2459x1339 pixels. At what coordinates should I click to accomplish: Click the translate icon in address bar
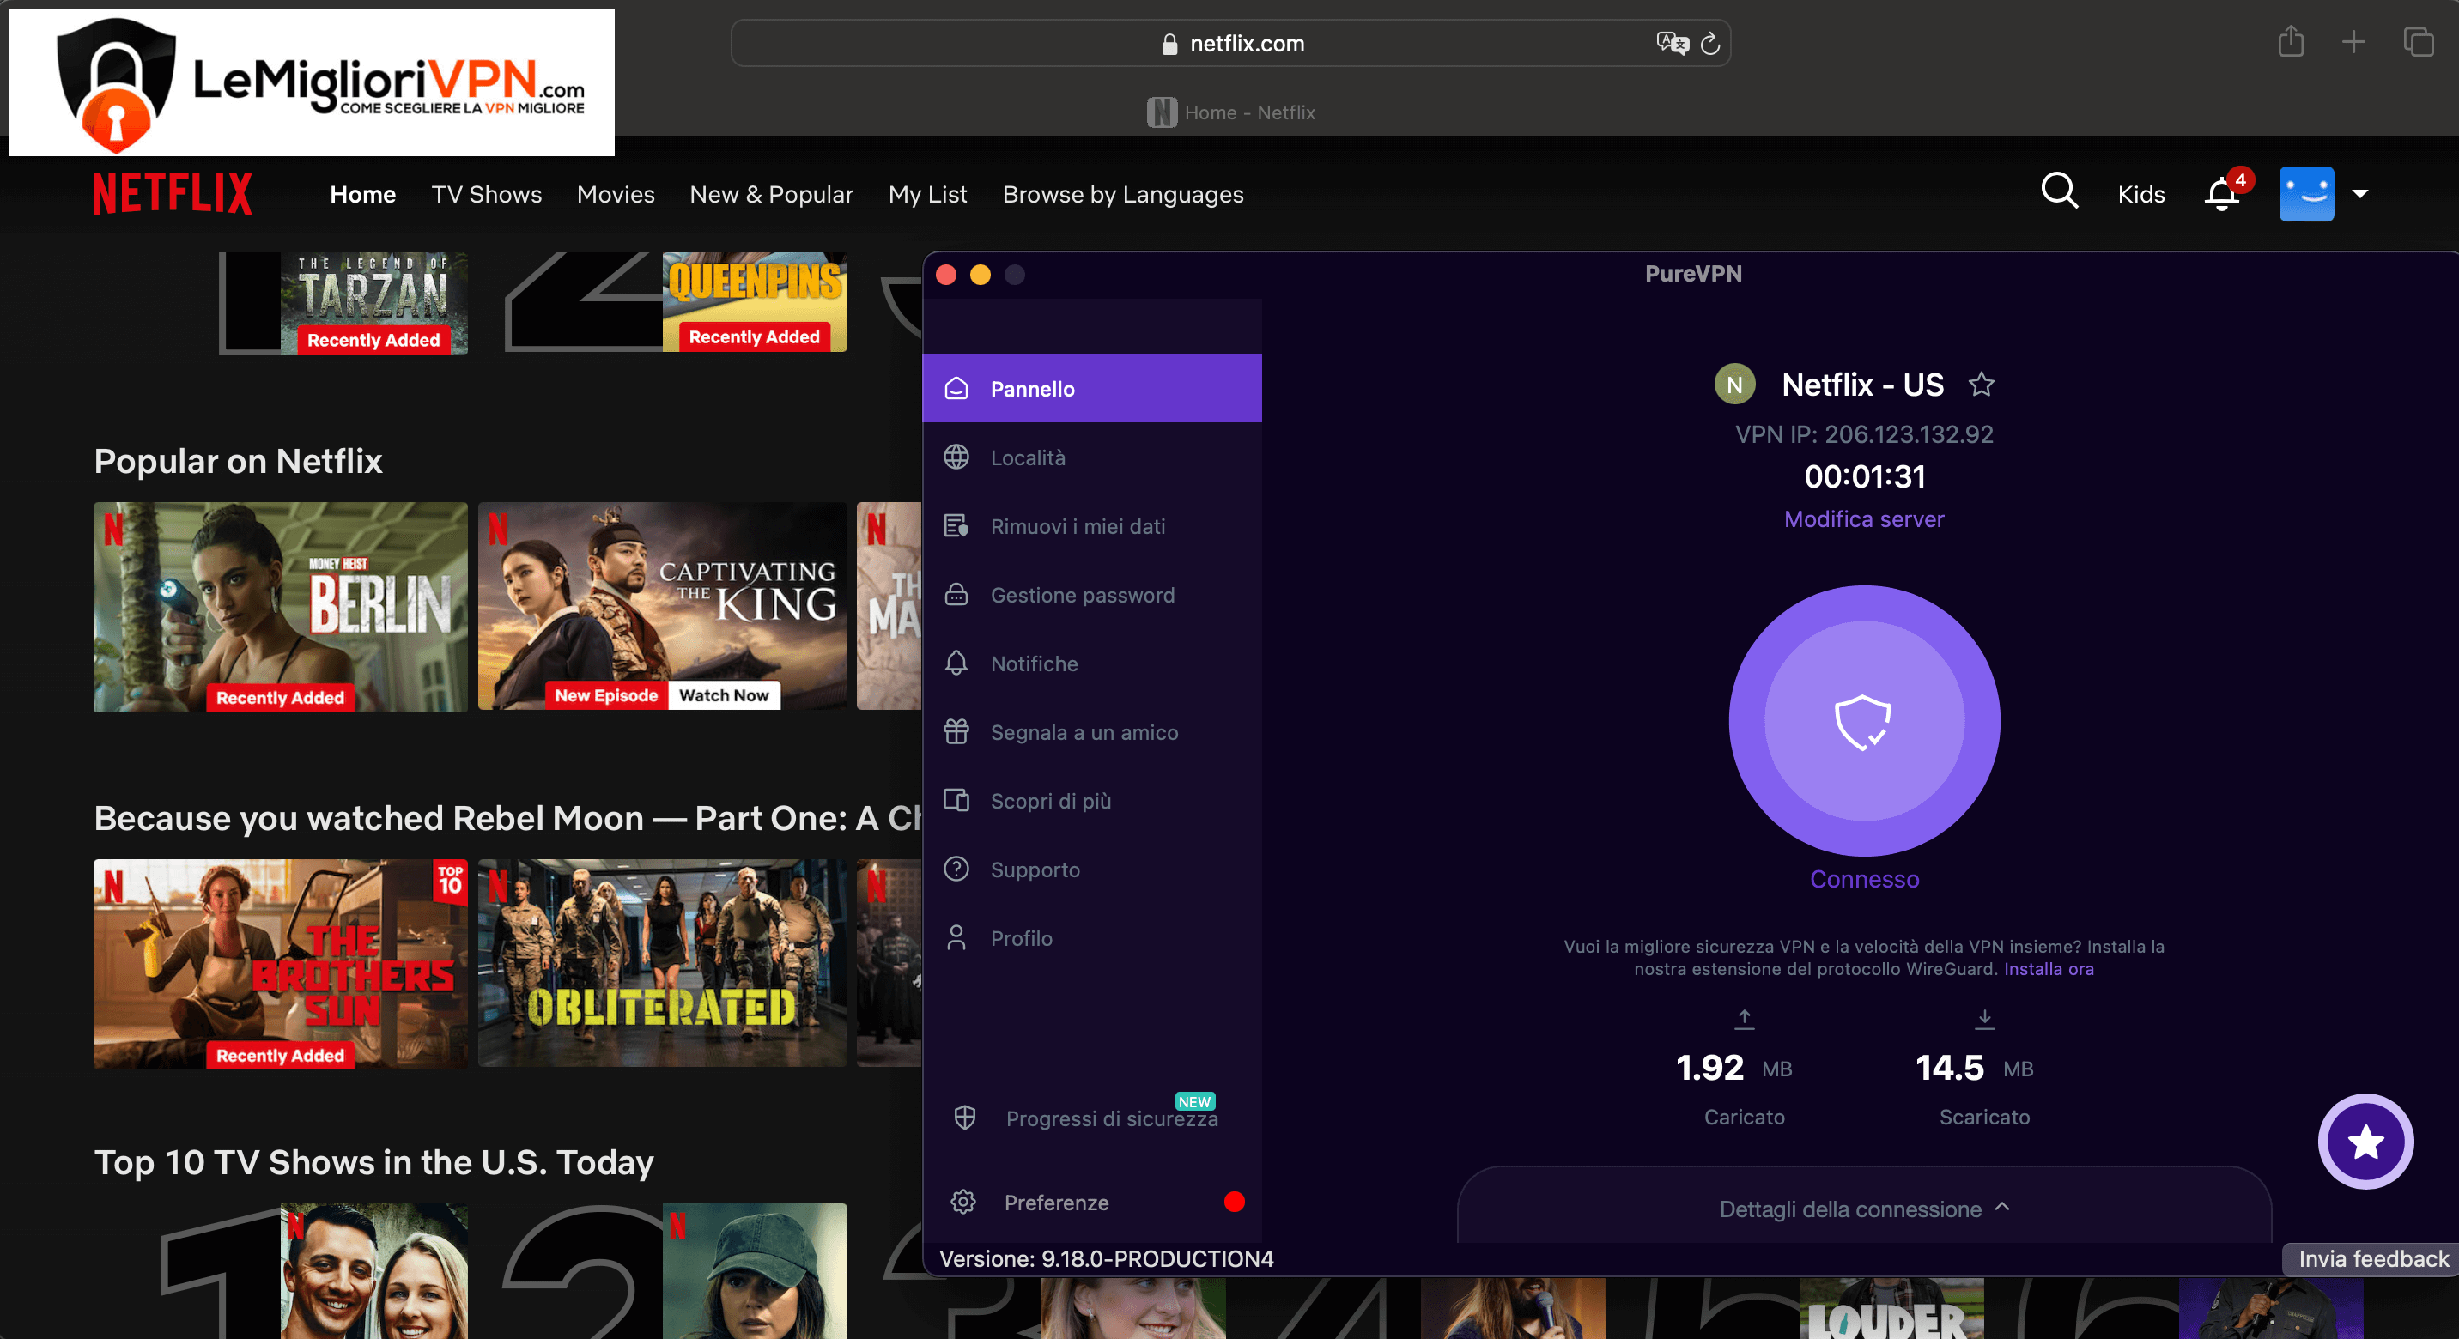click(1672, 43)
